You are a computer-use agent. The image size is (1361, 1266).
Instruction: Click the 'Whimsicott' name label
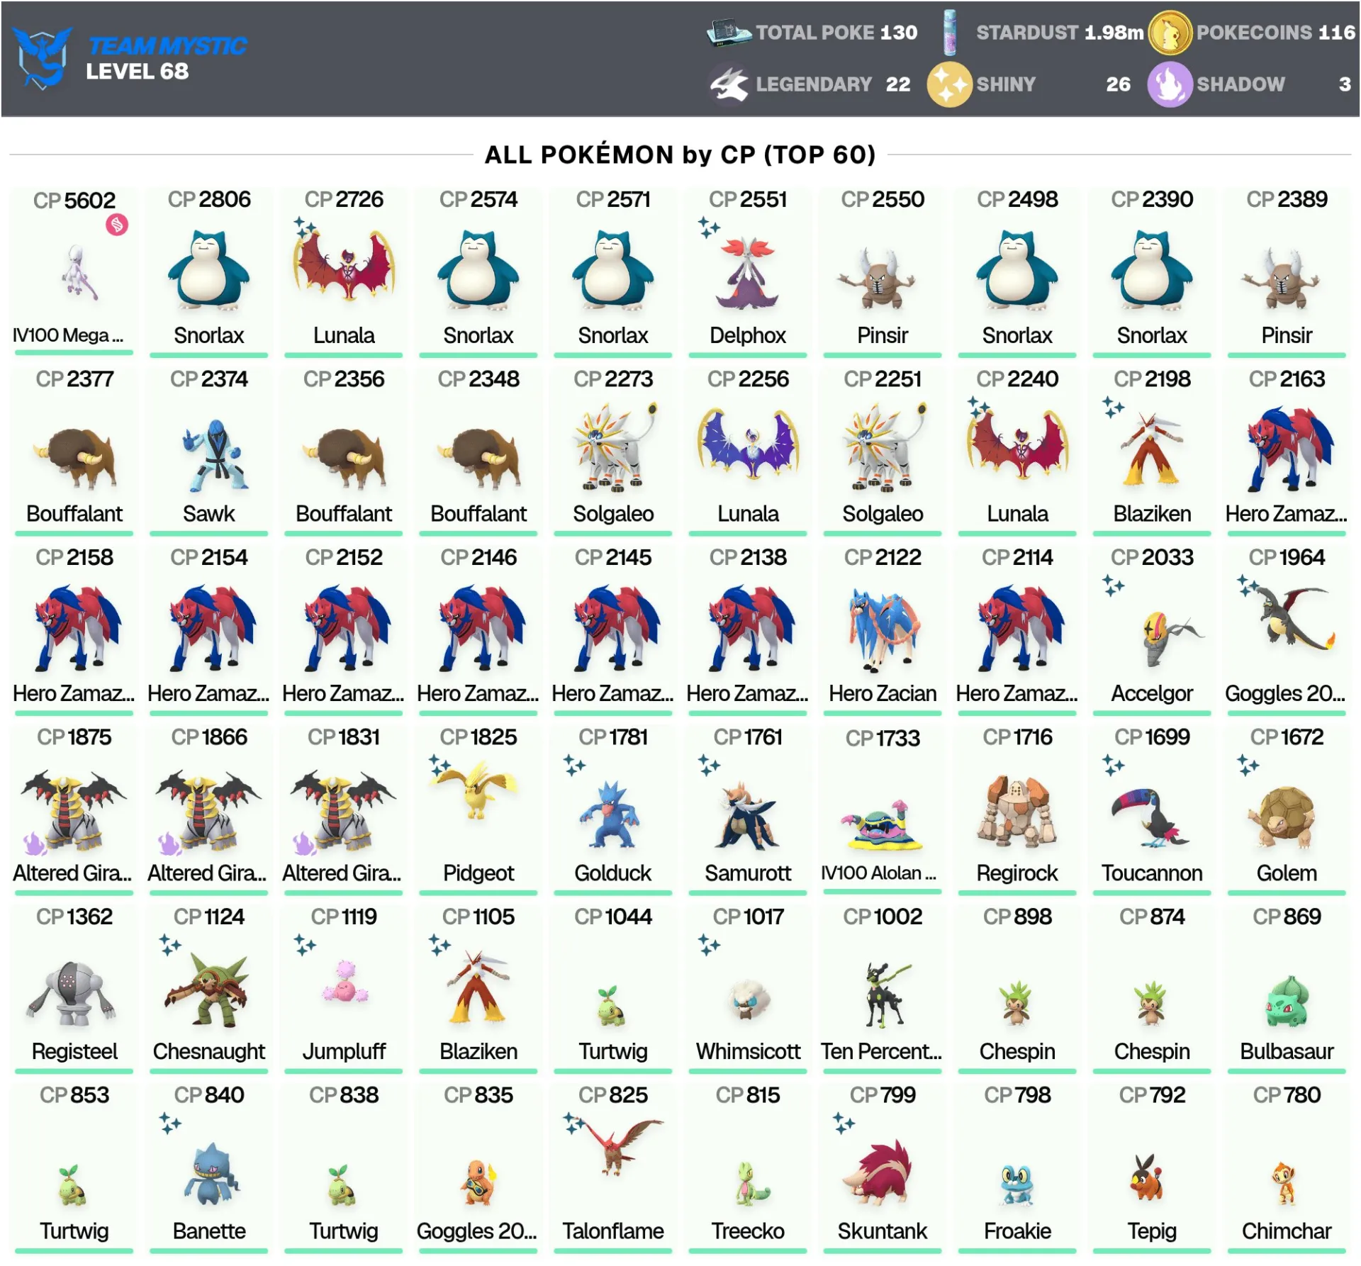[x=748, y=1051]
